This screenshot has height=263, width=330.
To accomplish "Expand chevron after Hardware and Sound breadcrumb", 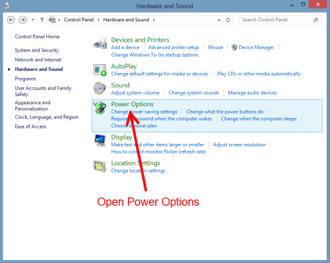I will (x=154, y=20).
